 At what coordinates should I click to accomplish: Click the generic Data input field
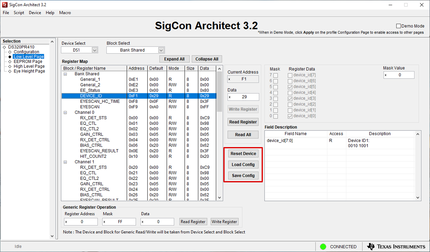click(x=157, y=222)
